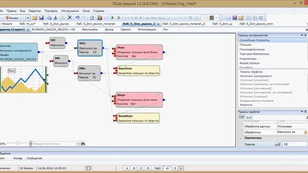The image size is (308, 173).
Task: Undo the last action in the toolbar
Action: [x=77, y=18]
